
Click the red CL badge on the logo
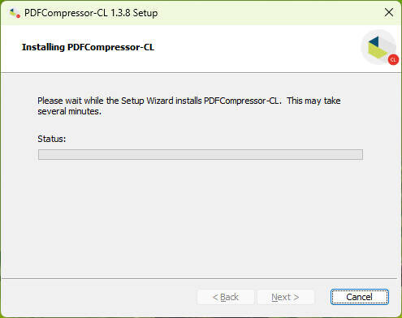pos(393,60)
